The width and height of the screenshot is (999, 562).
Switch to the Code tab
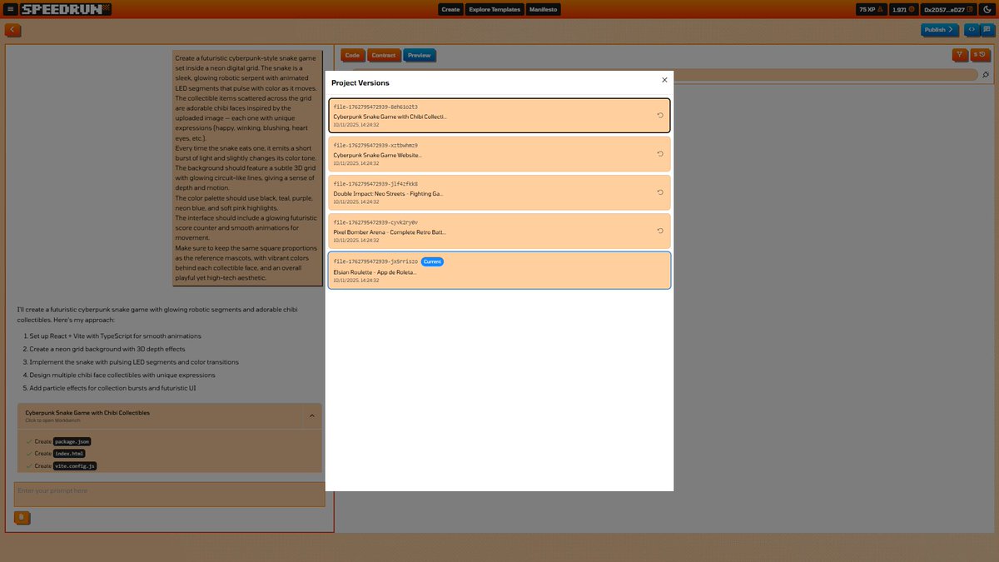(x=353, y=56)
